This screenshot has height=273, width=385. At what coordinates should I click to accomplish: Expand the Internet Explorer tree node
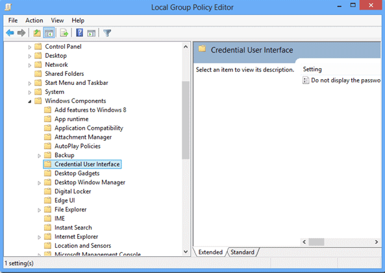(39, 237)
